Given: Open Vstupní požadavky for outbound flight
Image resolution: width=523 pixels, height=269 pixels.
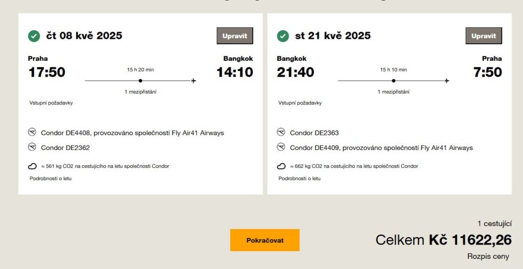Looking at the screenshot, I should click(x=51, y=103).
